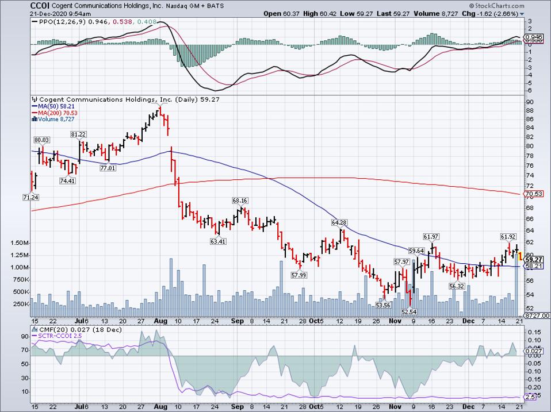Click the 'Last 59.27' header value
The image size is (551, 412).
click(x=392, y=14)
